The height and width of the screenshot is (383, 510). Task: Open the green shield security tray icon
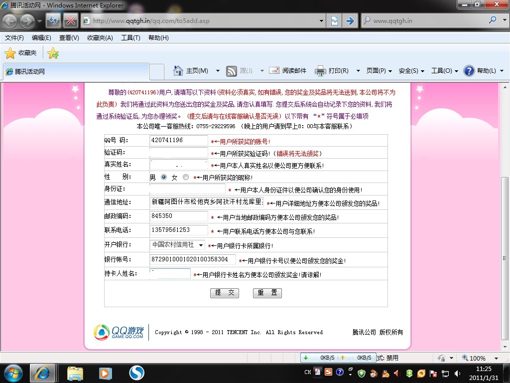pos(362,373)
